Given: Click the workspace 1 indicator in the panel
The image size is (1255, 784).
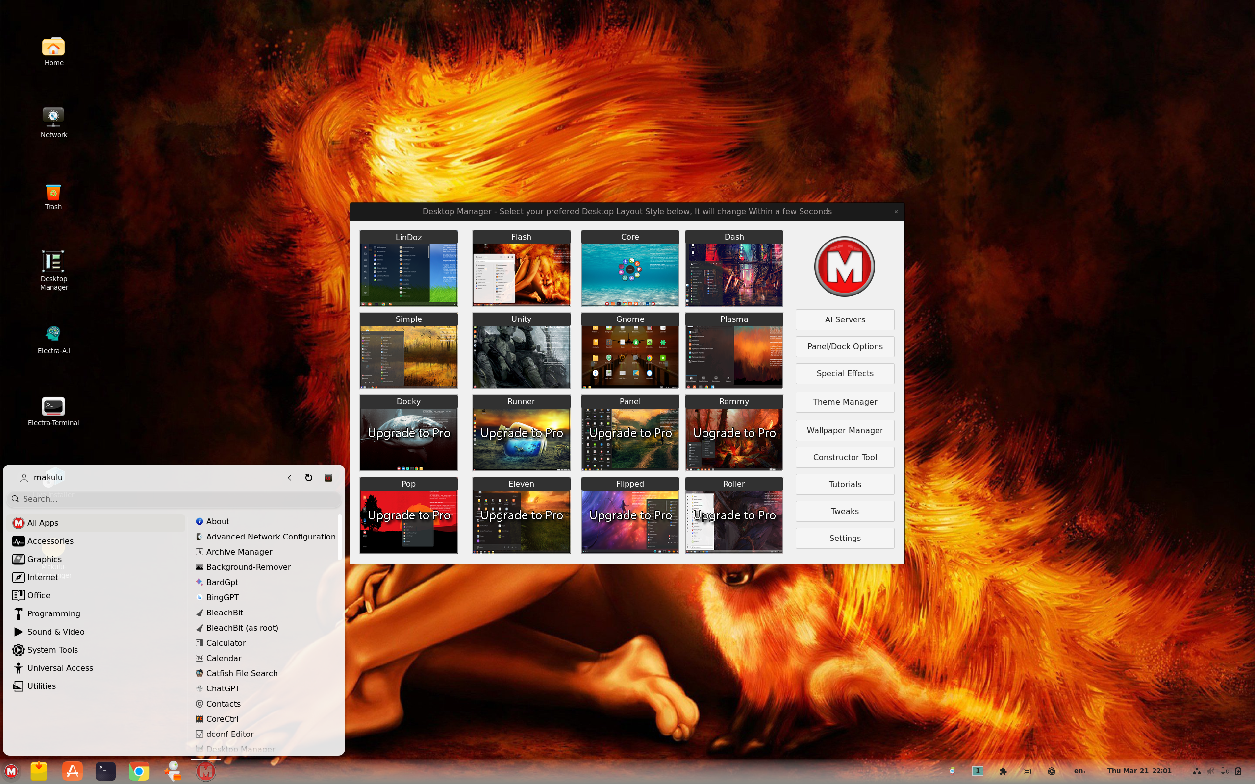Looking at the screenshot, I should (x=978, y=771).
